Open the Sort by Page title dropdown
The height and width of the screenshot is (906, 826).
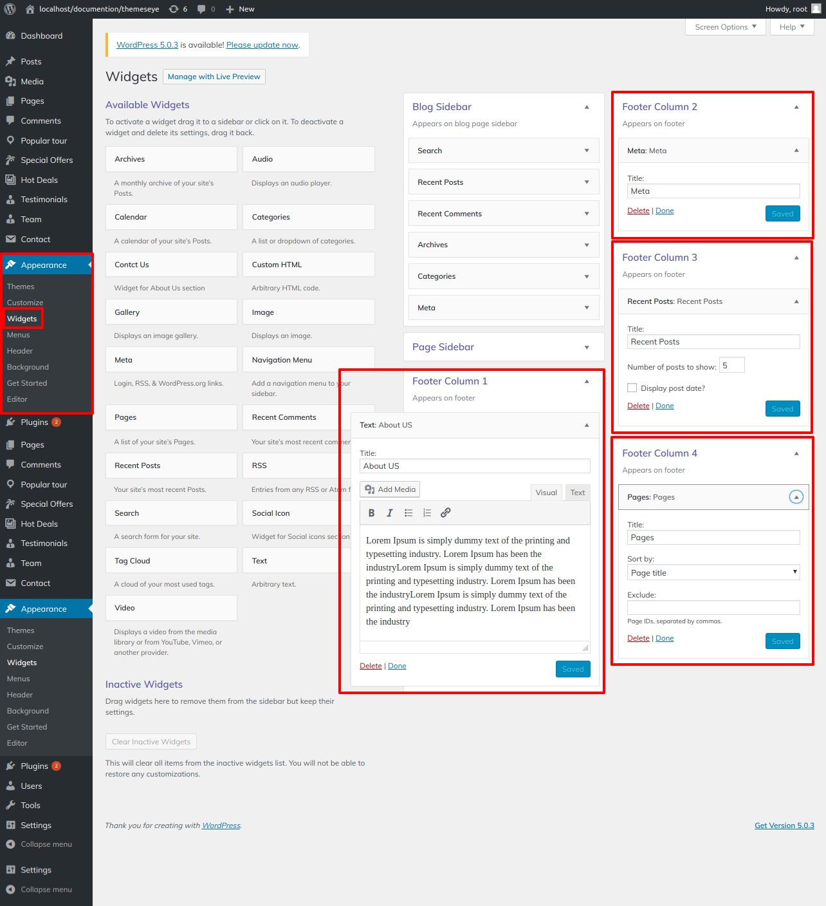pos(713,572)
